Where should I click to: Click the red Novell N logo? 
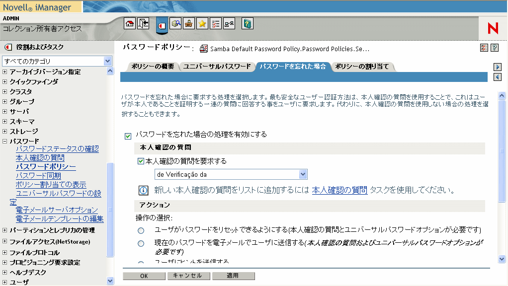[x=492, y=28]
